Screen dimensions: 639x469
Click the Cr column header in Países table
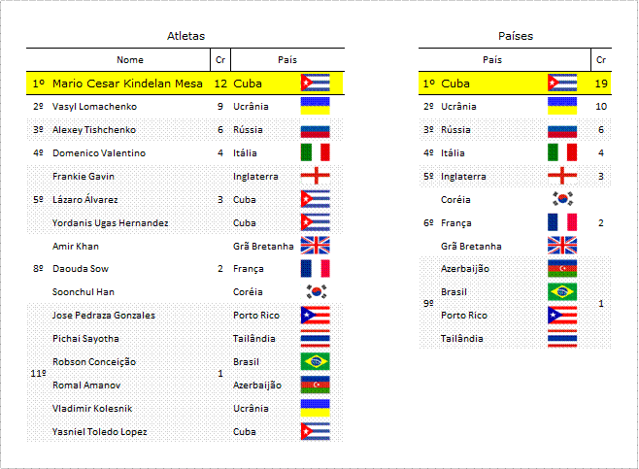[x=601, y=60]
